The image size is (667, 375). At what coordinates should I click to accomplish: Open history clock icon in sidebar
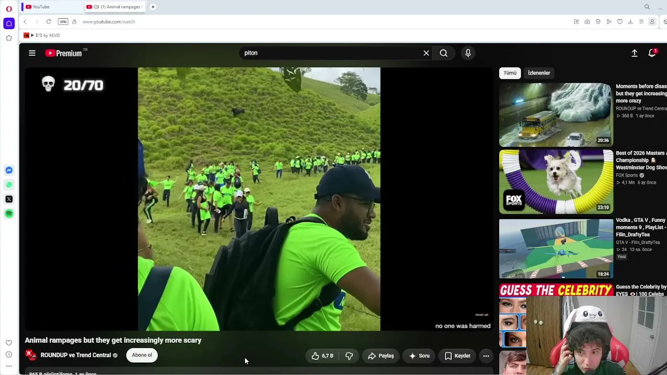tap(9, 355)
